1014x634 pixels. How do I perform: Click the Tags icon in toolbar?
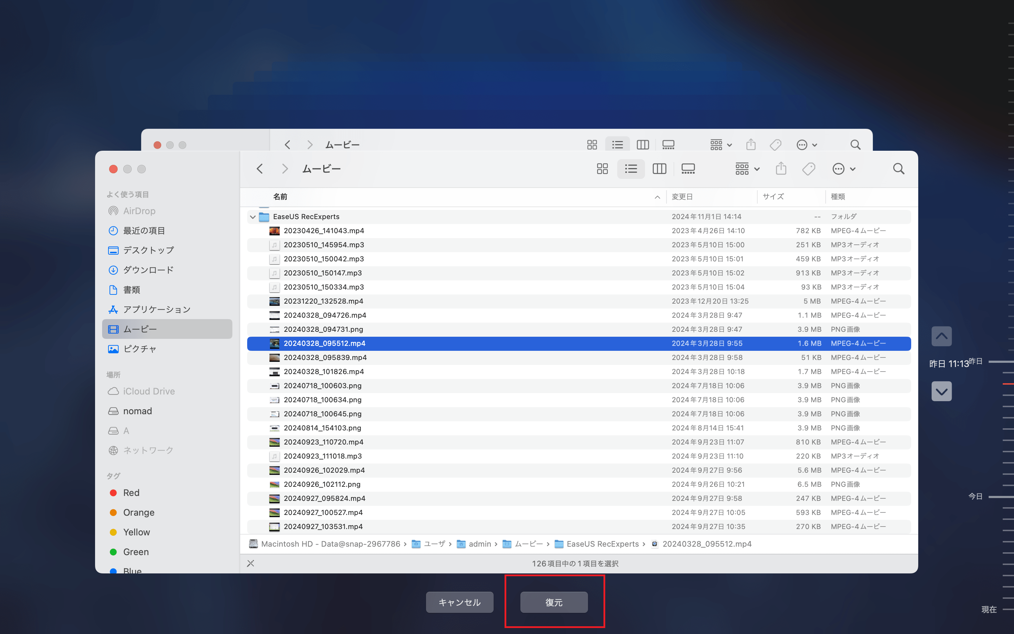coord(808,169)
